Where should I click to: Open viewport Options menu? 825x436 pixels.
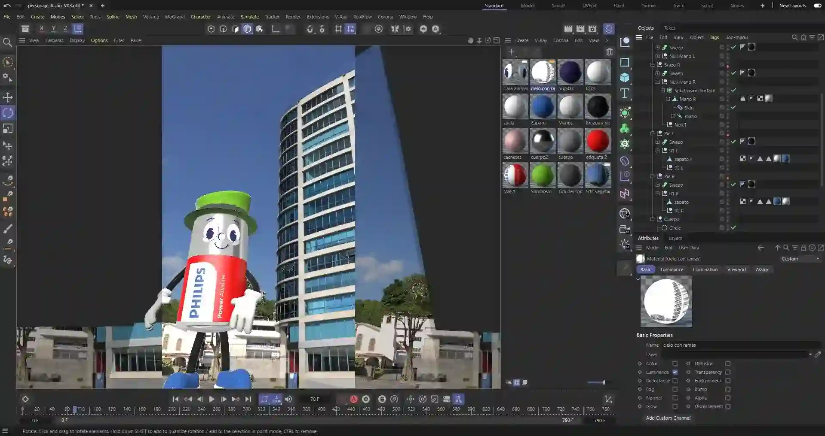(99, 40)
